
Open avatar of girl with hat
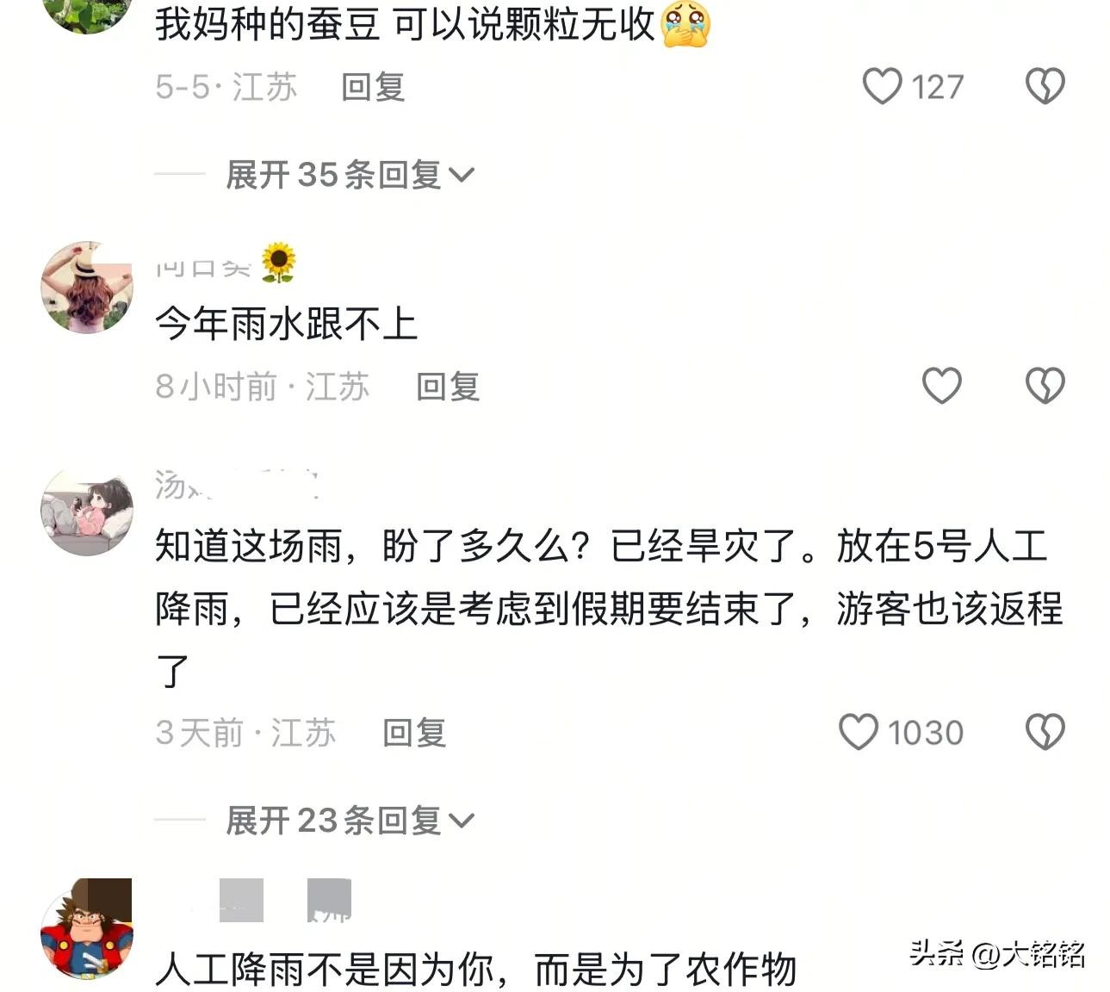click(x=87, y=287)
